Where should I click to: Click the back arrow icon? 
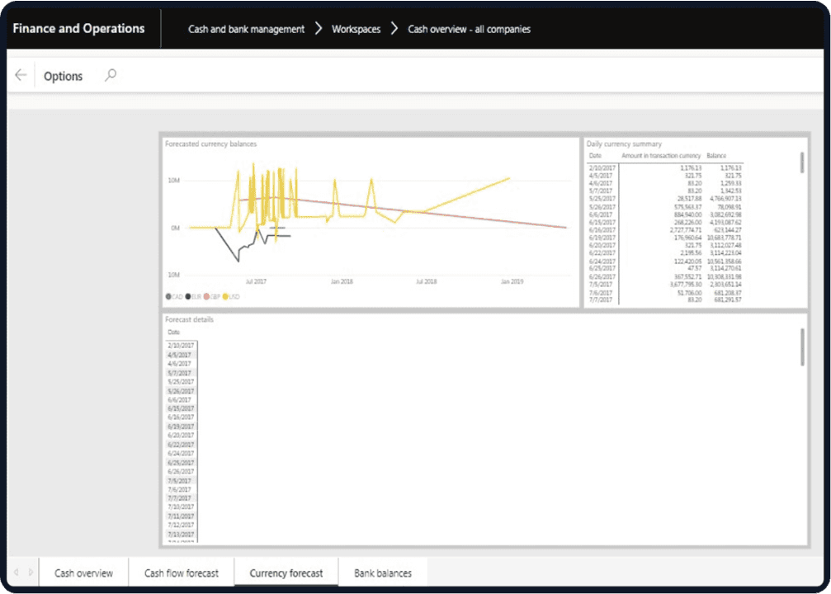point(21,75)
